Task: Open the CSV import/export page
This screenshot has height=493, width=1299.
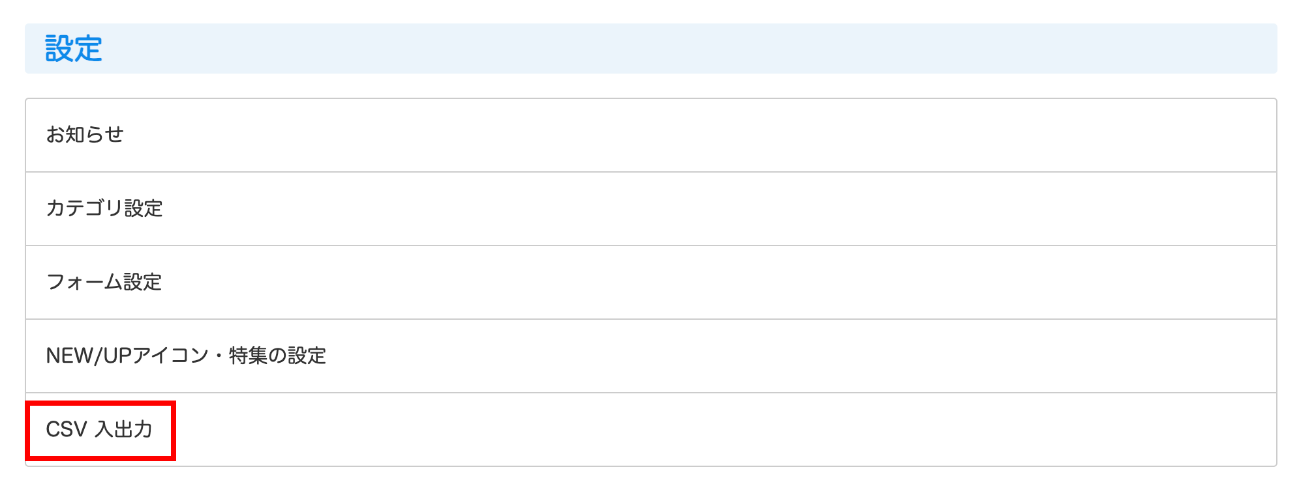Action: coord(99,430)
